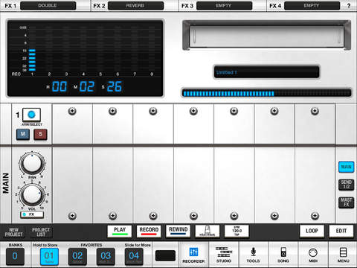Click the seconds counter showing 26
Screen dimensions: 357x268
[x=115, y=86]
